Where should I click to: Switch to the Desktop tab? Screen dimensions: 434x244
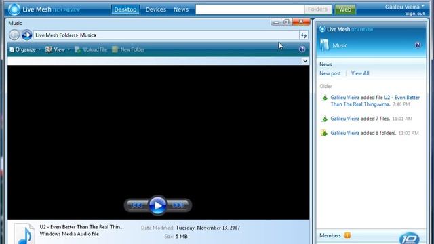[125, 9]
